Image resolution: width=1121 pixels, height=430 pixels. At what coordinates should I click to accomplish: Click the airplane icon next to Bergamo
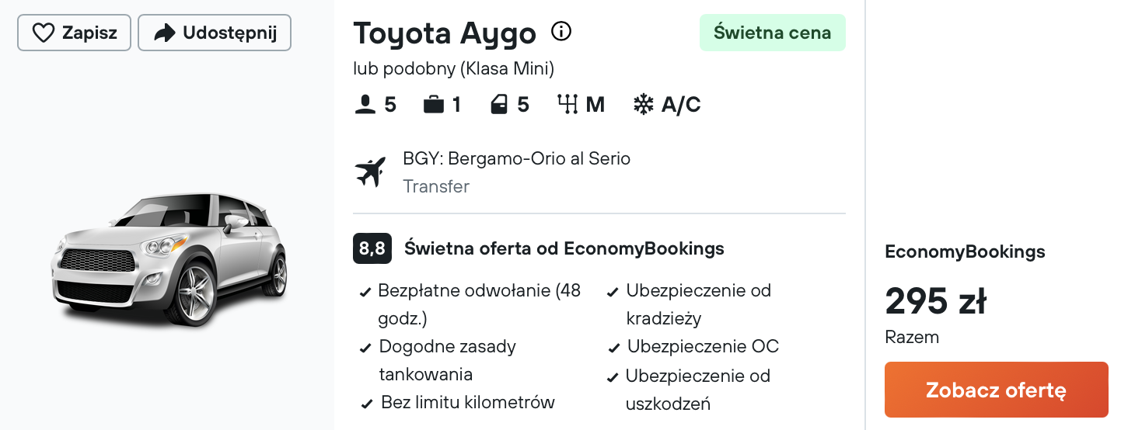[x=370, y=172]
